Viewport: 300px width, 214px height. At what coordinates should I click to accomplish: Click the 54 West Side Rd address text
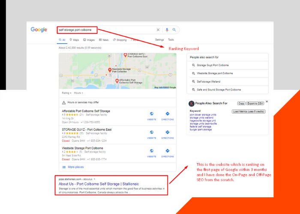[x=71, y=155]
